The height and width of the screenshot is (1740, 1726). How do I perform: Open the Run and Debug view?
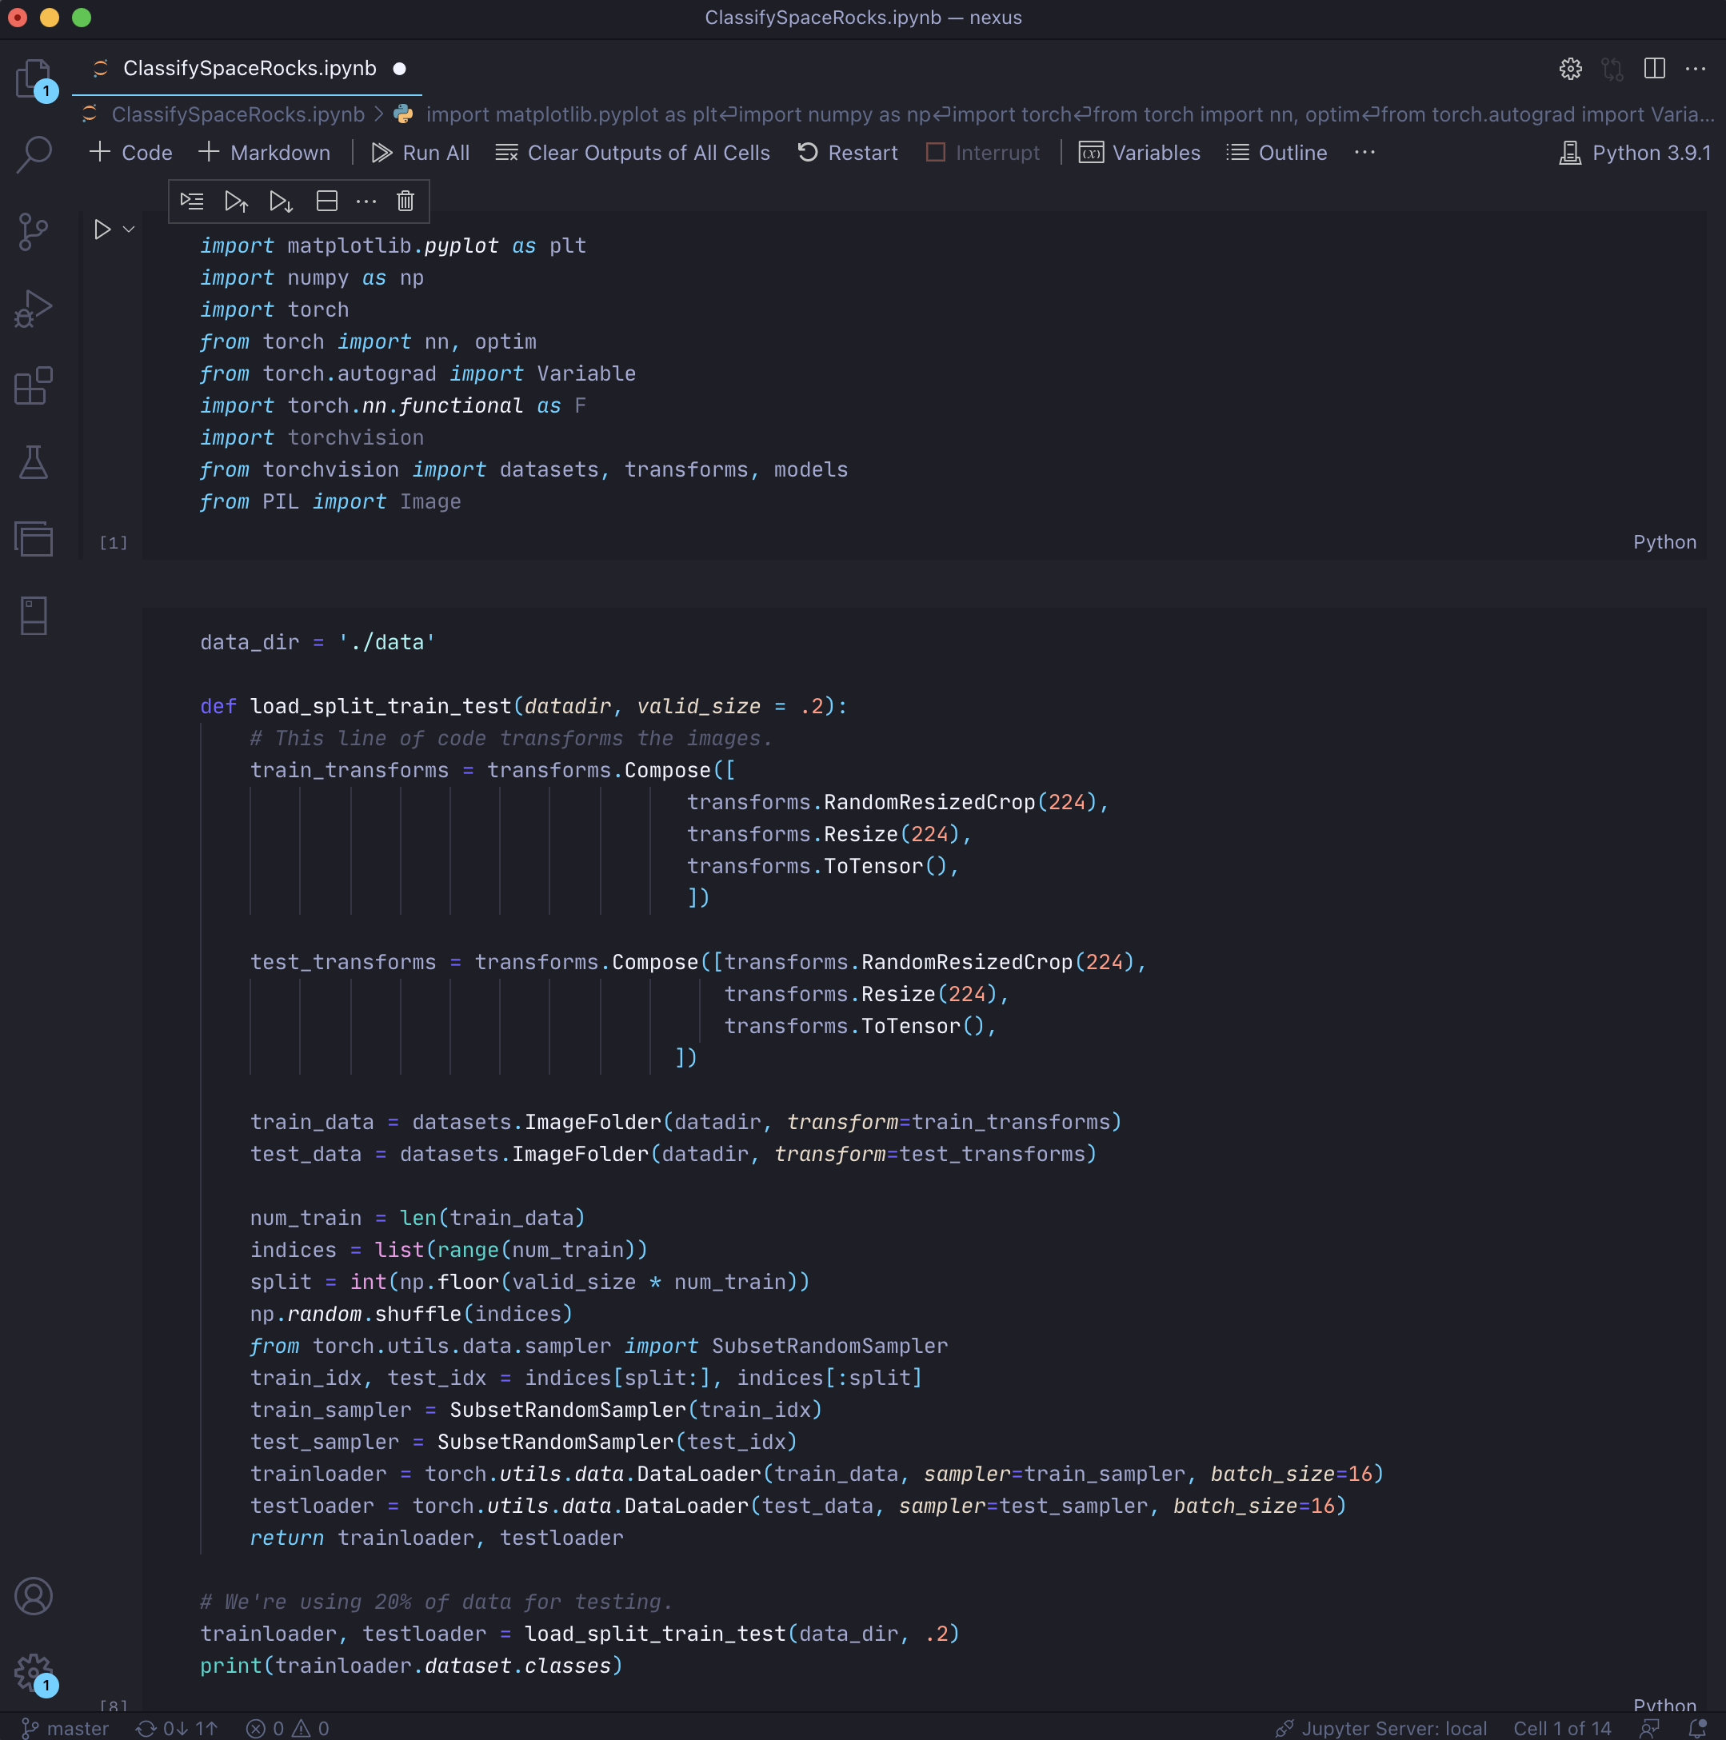pyautogui.click(x=34, y=308)
